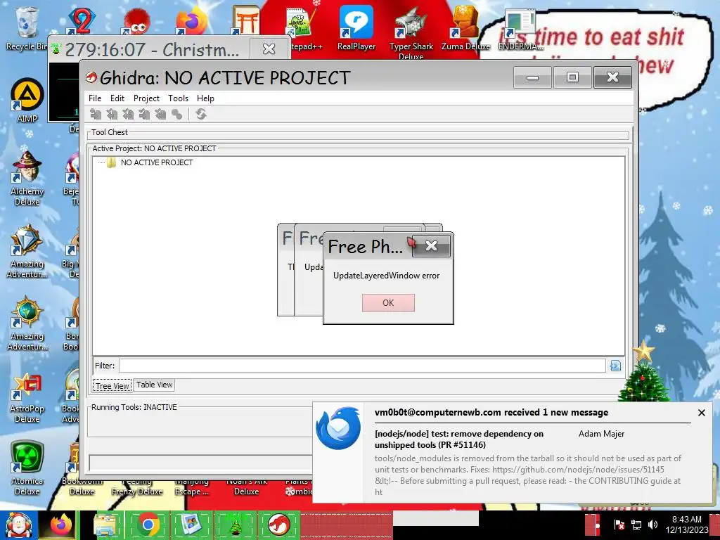Select the Atomica Deluxe desktop shortcut
Viewport: 720px width, 540px height.
click(x=27, y=468)
